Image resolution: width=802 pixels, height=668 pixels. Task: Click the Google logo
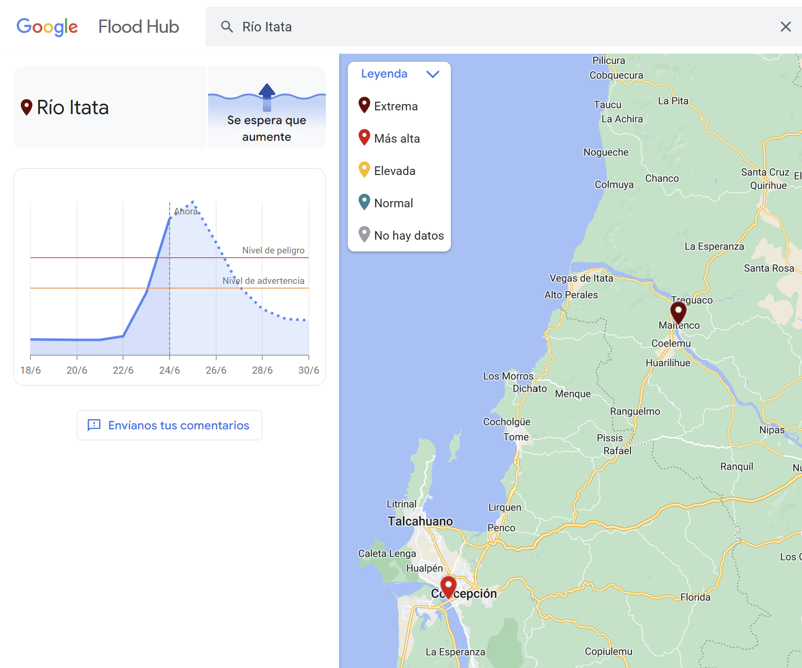pyautogui.click(x=47, y=27)
